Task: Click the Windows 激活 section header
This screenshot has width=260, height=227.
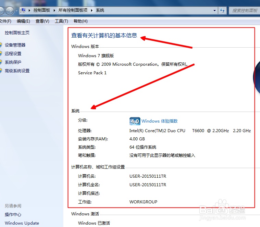Action: 85,214
